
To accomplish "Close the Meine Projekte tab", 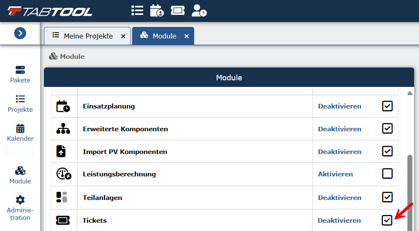I will click(x=123, y=36).
